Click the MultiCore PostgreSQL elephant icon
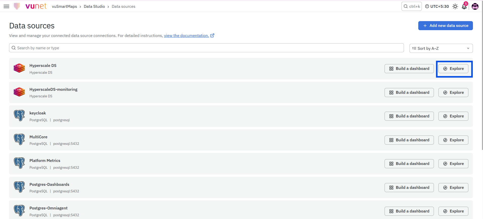 19,139
